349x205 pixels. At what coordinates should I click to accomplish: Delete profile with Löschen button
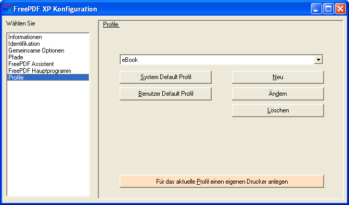coord(278,110)
